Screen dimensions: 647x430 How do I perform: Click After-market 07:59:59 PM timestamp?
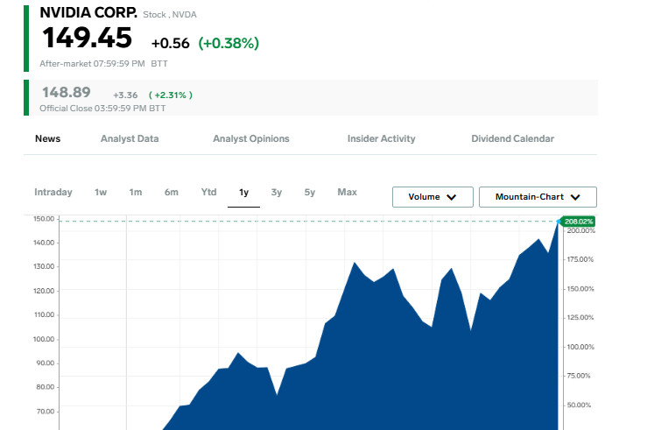103,64
